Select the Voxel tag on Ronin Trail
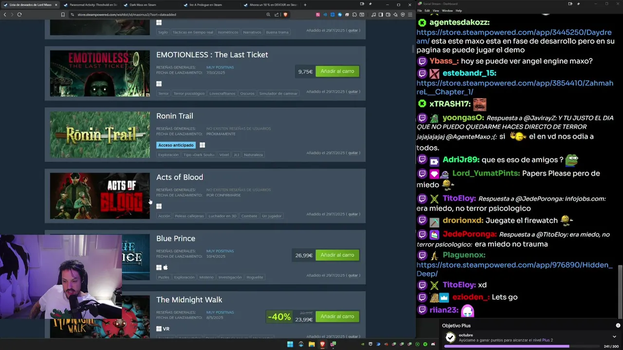The width and height of the screenshot is (623, 350). (x=224, y=155)
